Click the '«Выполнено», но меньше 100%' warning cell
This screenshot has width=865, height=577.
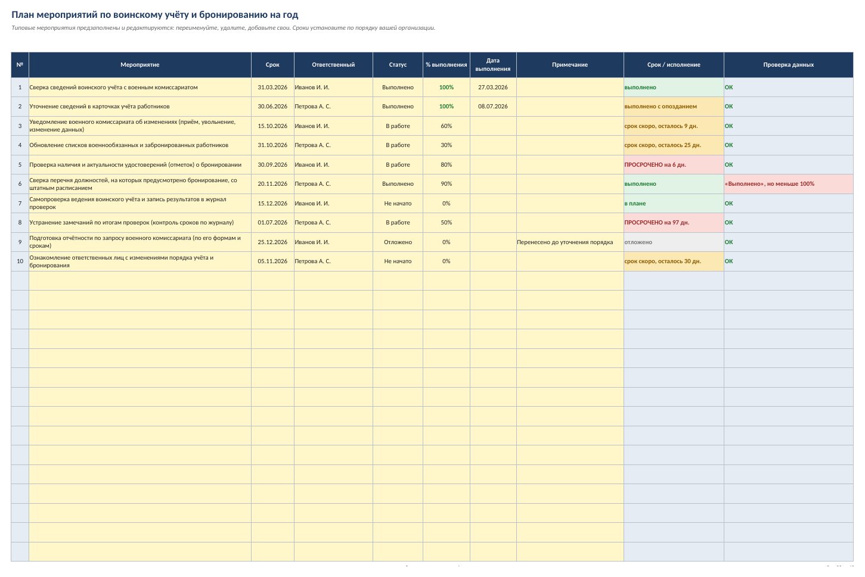point(788,184)
